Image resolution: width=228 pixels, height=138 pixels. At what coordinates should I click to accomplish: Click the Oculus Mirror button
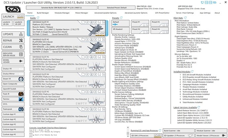pos(13,74)
